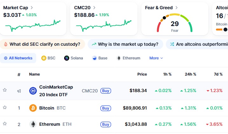Sort table by 24h % column
This screenshot has width=228, height=134.
click(190, 74)
